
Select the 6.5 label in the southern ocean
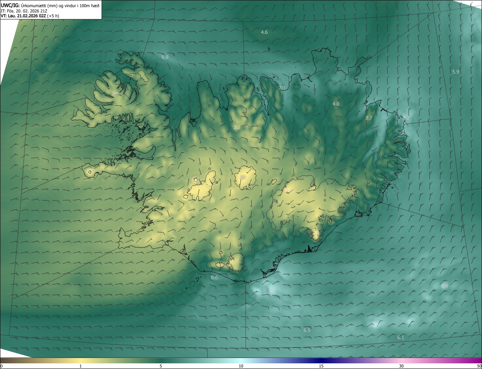[307, 330]
